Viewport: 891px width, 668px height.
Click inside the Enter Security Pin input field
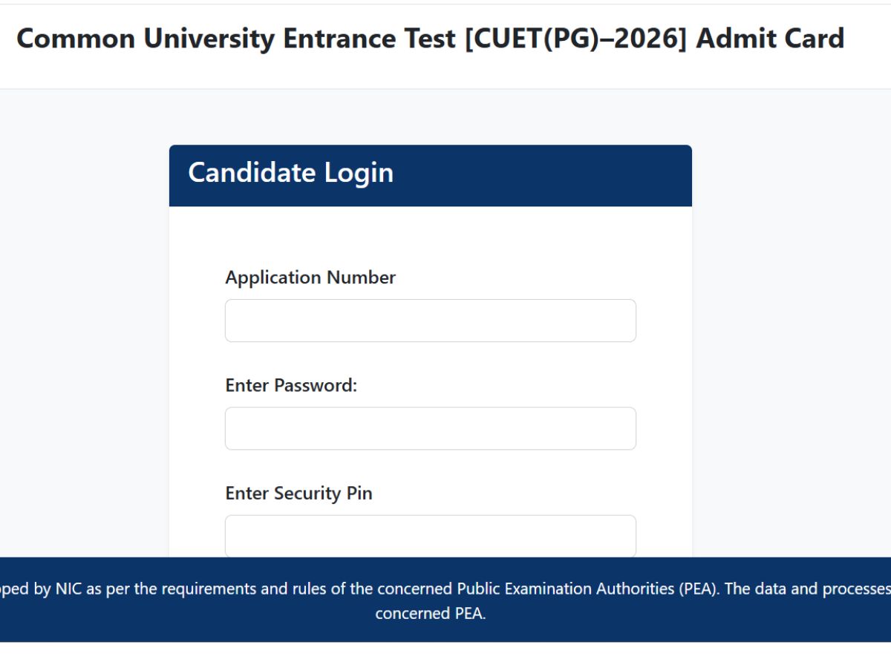(x=430, y=535)
